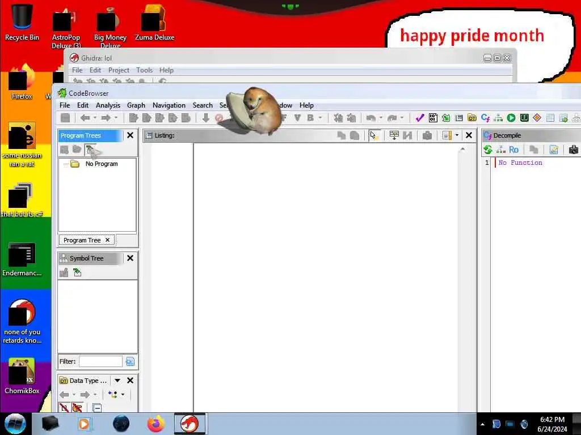Viewport: 581px width, 435px height.
Task: Click the Listing snapshot camera icon
Action: click(427, 135)
